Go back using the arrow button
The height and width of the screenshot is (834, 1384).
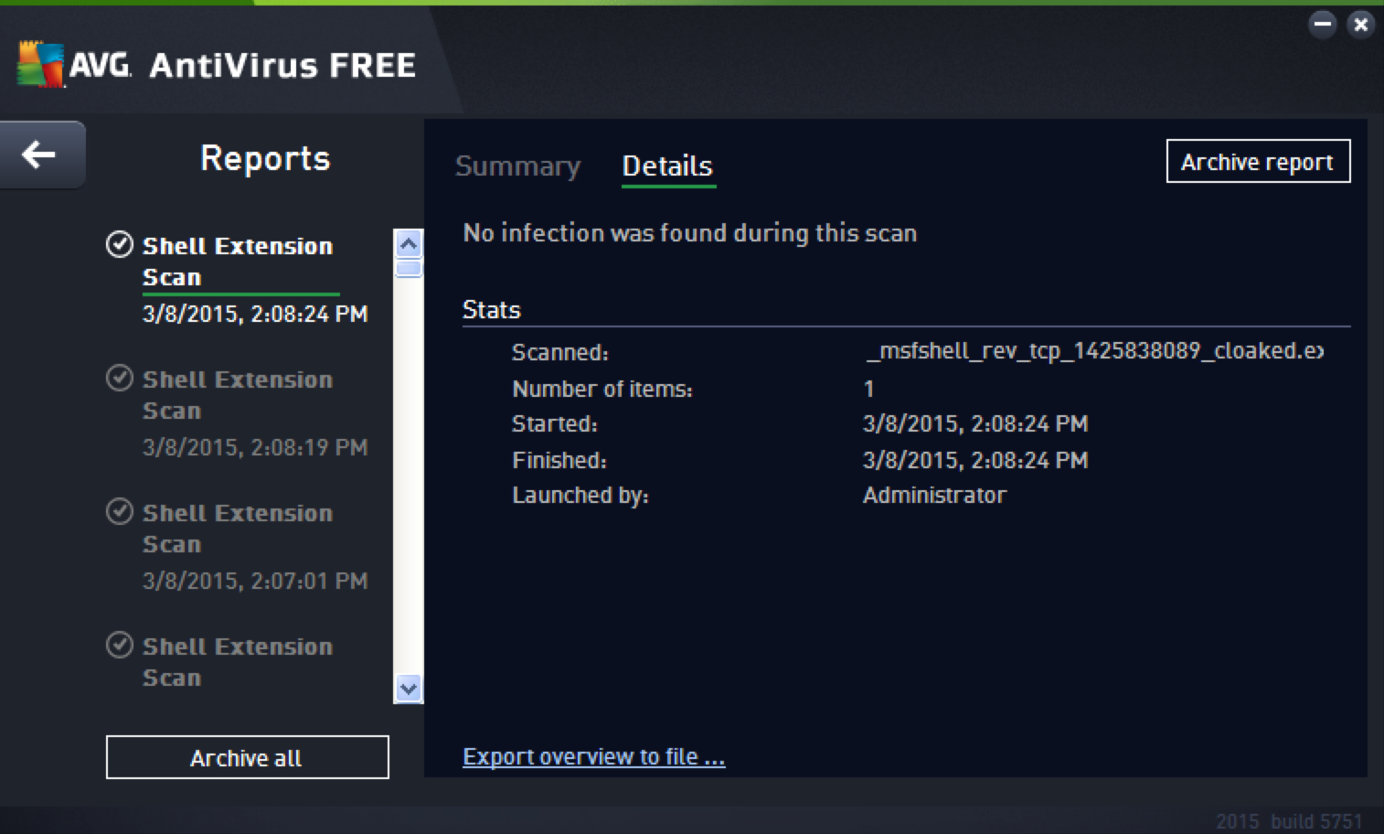click(42, 154)
